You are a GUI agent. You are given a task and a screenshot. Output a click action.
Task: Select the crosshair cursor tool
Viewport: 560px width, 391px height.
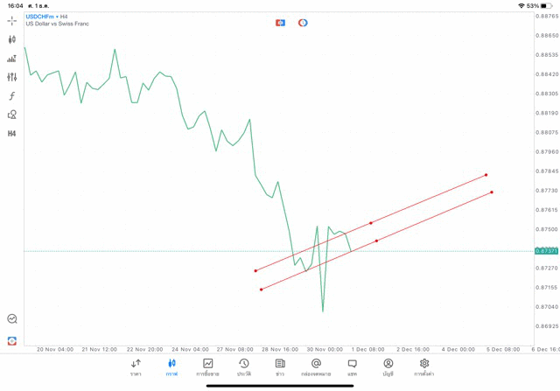point(12,20)
